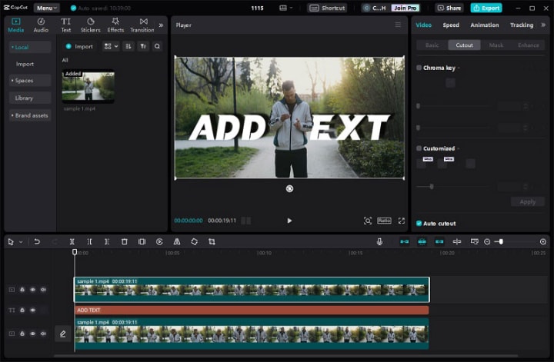The height and width of the screenshot is (362, 554).
Task: Open the Player menu icon
Action: [398, 25]
